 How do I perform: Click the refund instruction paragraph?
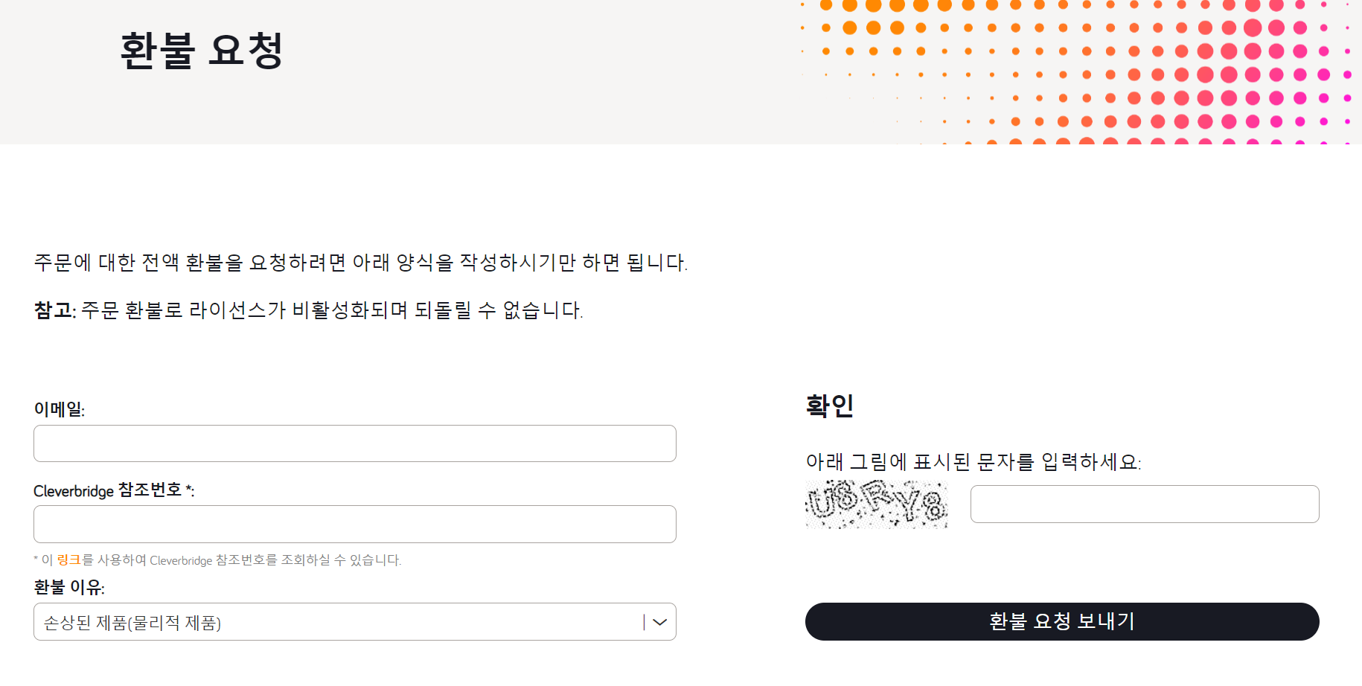[361, 262]
